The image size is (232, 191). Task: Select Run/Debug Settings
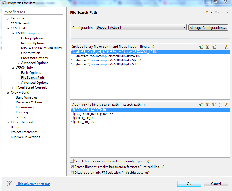(x=25, y=137)
